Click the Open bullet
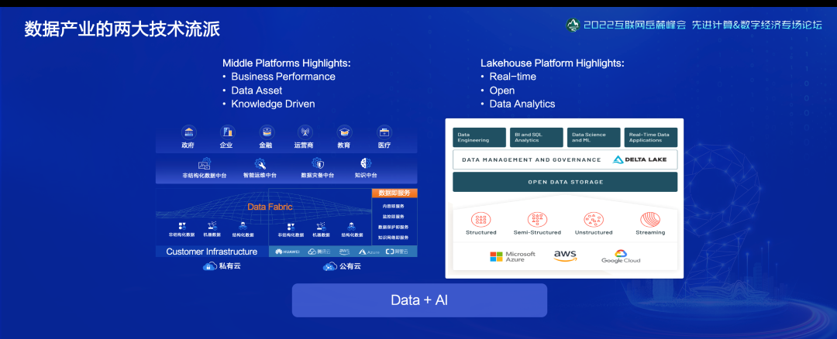This screenshot has width=837, height=339. 502,91
